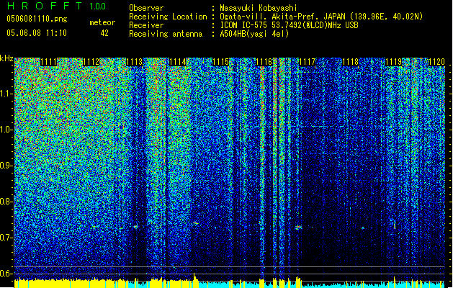453x288 pixels.
Task: Click the Receiving Location label
Action: 168,17
